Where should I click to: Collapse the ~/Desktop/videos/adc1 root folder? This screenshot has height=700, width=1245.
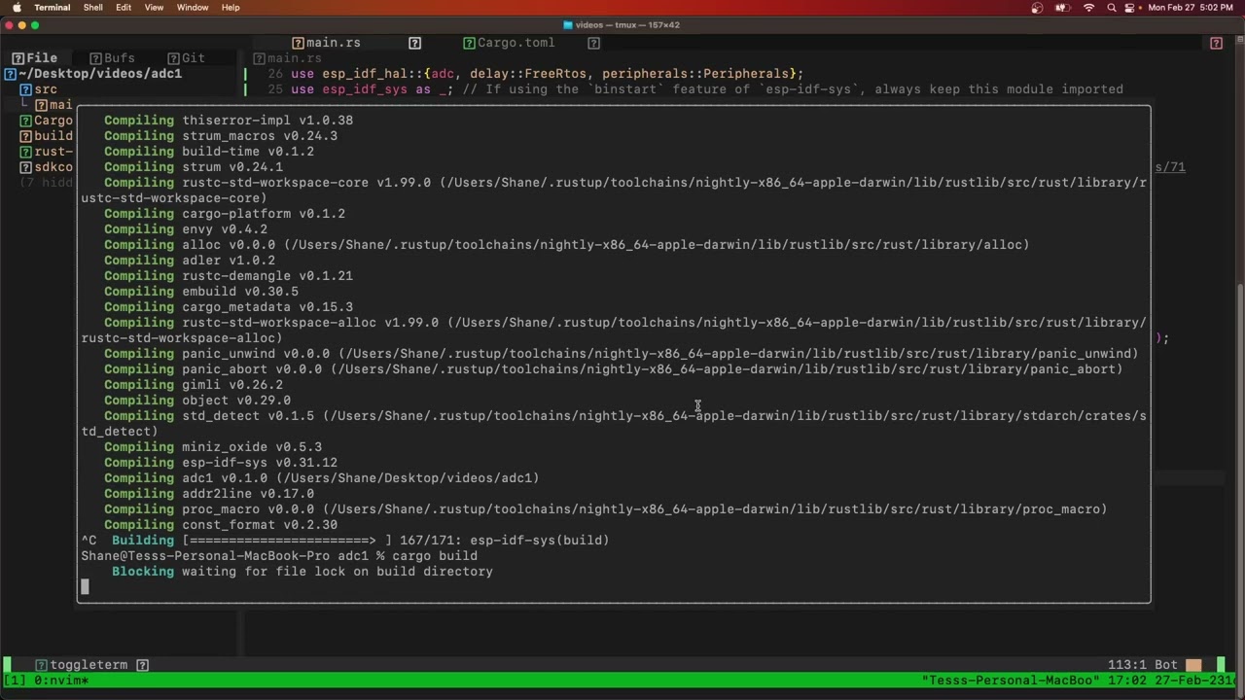93,74
